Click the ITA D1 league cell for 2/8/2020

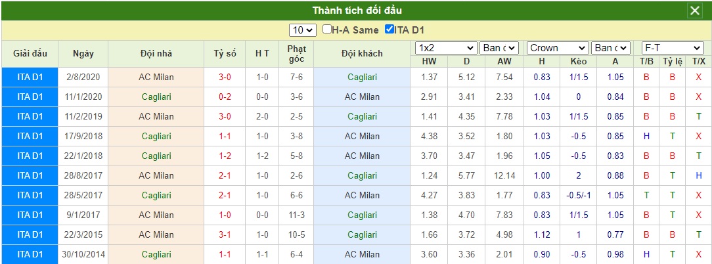click(x=30, y=77)
